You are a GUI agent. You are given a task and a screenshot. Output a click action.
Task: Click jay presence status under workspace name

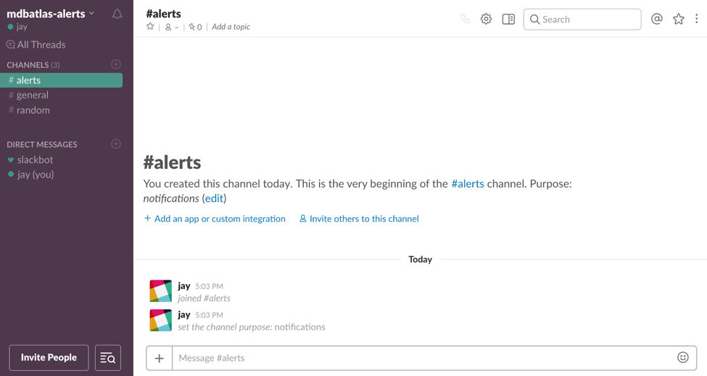click(17, 27)
